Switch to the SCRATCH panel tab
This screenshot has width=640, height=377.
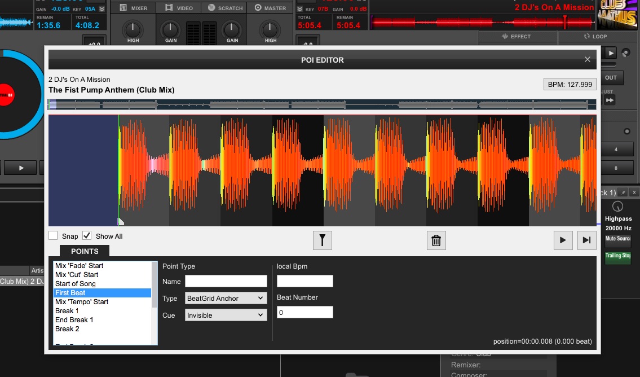tap(225, 8)
